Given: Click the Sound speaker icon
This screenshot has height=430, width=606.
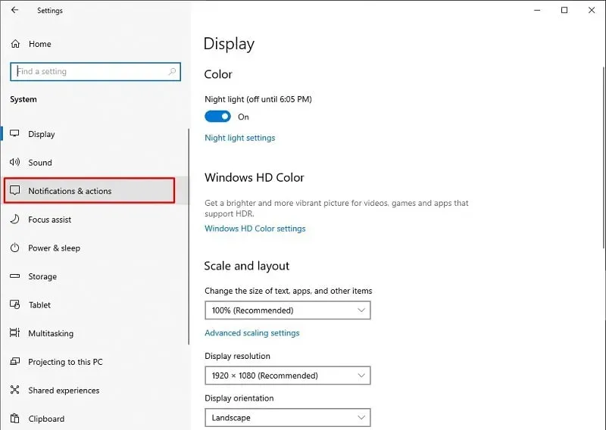Looking at the screenshot, I should point(14,163).
